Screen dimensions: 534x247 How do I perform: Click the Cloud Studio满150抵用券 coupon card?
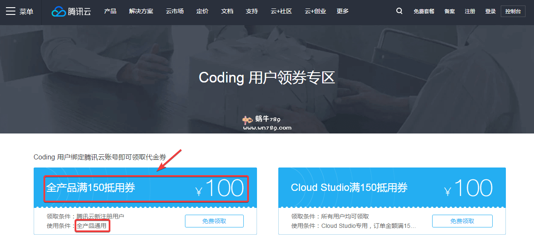point(392,187)
